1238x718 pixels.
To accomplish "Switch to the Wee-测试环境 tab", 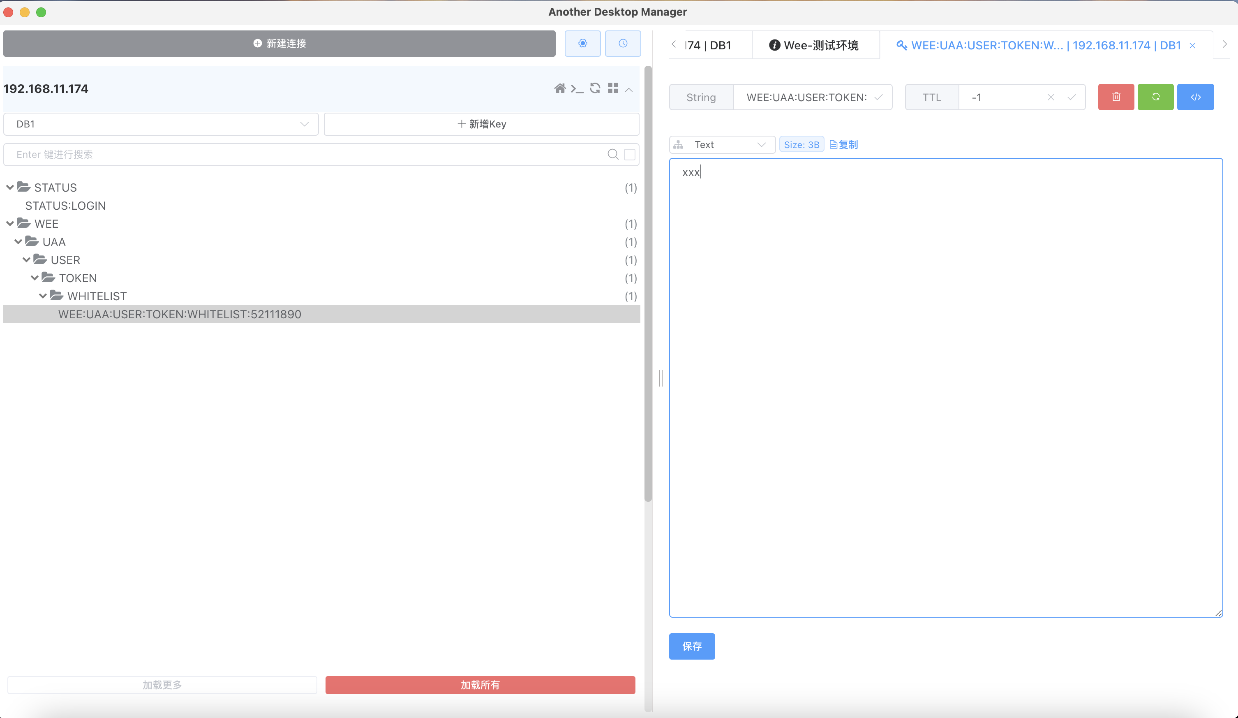I will [x=815, y=46].
